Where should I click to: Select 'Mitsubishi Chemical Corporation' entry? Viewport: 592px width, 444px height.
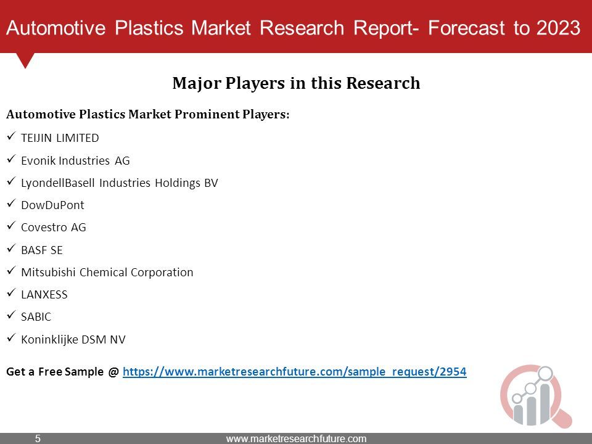point(107,272)
